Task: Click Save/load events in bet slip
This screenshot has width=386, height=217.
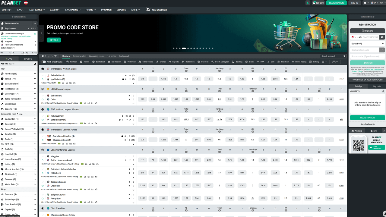Action: click(x=368, y=124)
